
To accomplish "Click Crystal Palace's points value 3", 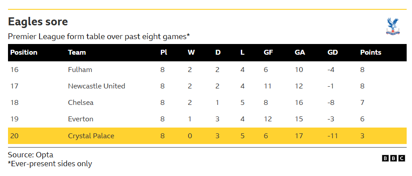I will click(x=362, y=136).
